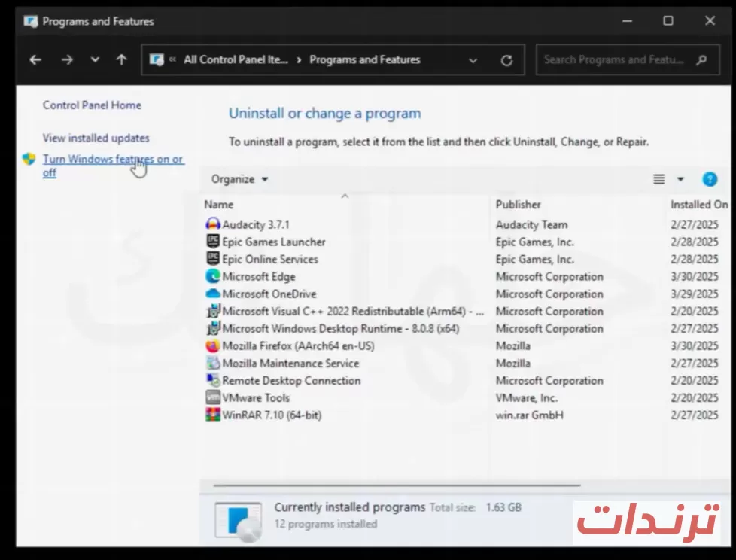
Task: Select the Microsoft OneDrive cloud icon
Action: (213, 294)
